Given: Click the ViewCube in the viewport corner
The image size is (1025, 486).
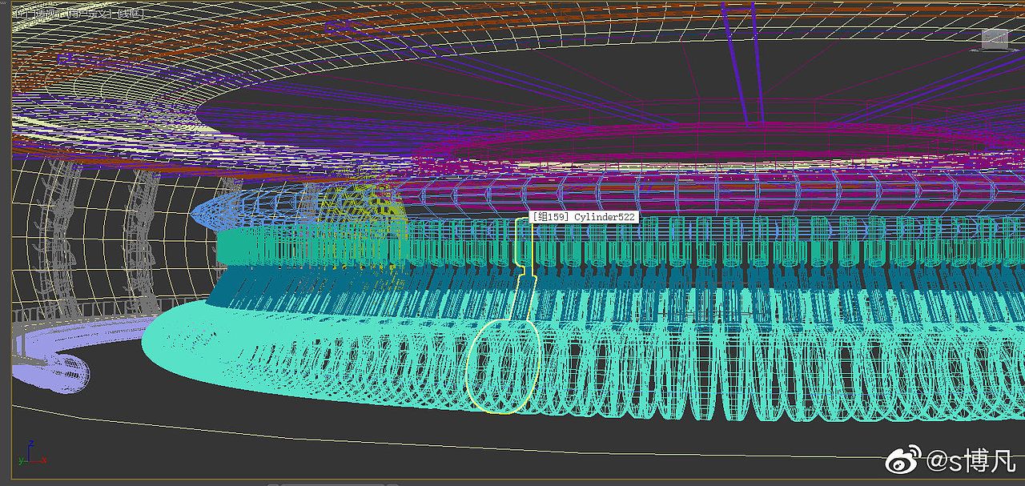Looking at the screenshot, I should pos(995,39).
